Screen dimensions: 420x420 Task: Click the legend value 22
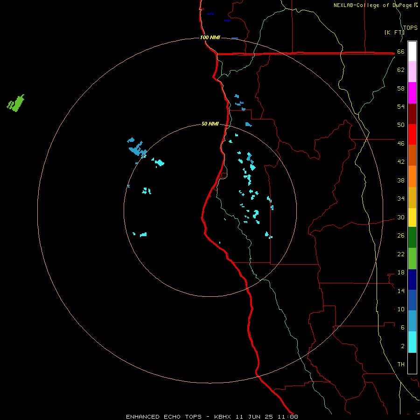[x=401, y=254]
